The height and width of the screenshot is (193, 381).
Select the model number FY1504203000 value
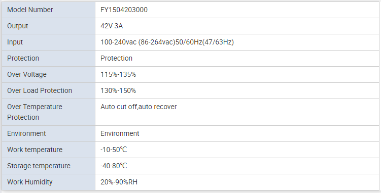coord(124,10)
